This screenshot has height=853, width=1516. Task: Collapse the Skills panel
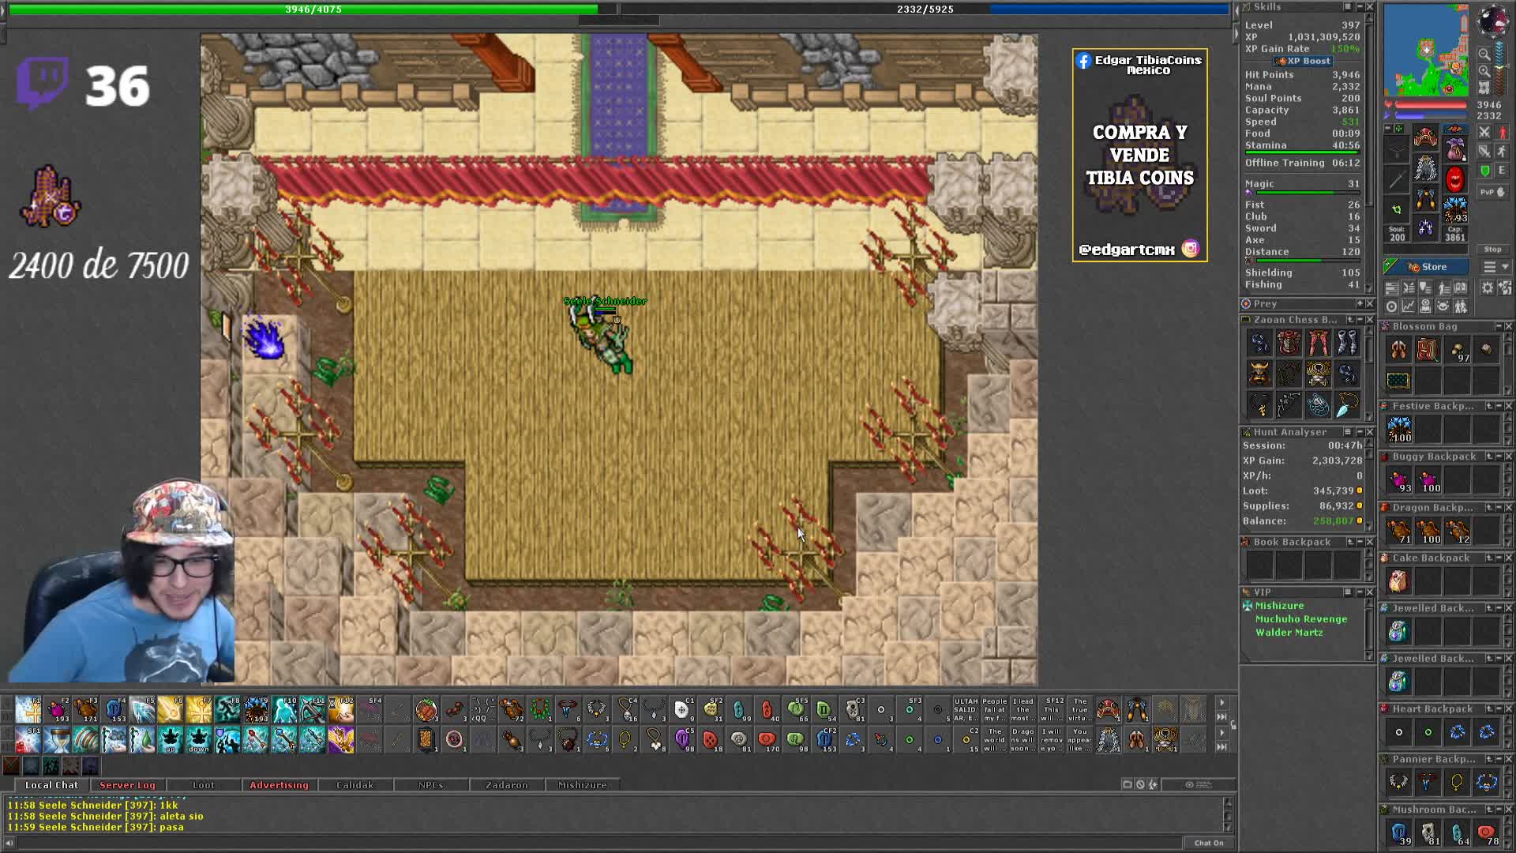click(1360, 6)
